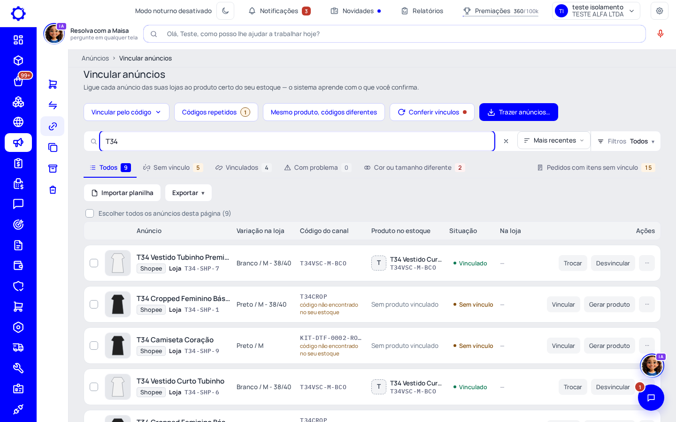This screenshot has width=676, height=422.
Task: Open the wrench tools icon in sidebar
Action: (x=18, y=368)
